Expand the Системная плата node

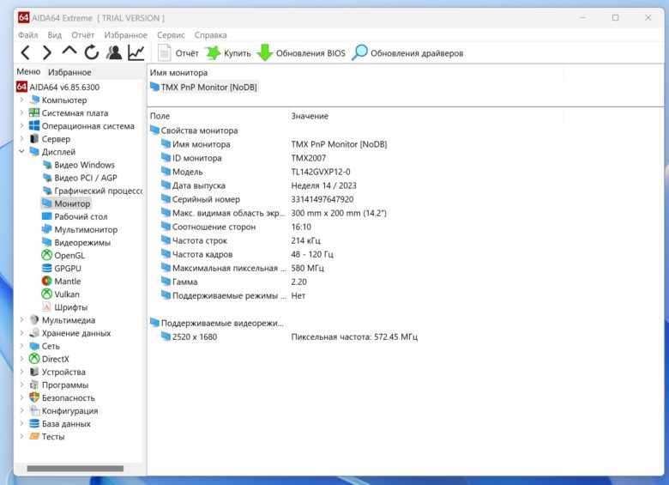click(x=21, y=112)
